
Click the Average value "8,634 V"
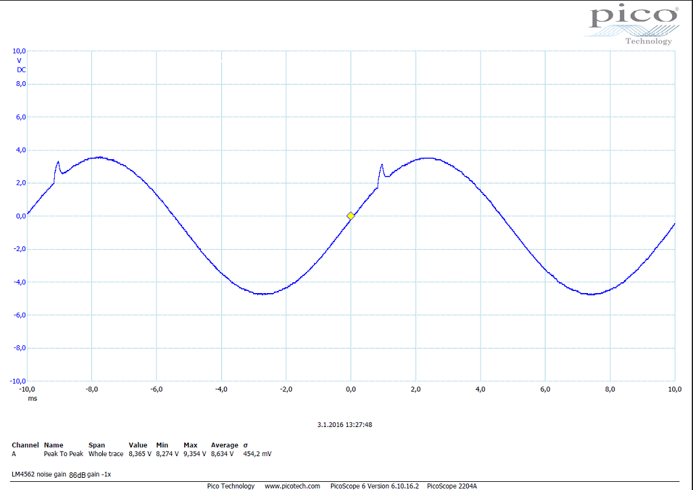(222, 453)
